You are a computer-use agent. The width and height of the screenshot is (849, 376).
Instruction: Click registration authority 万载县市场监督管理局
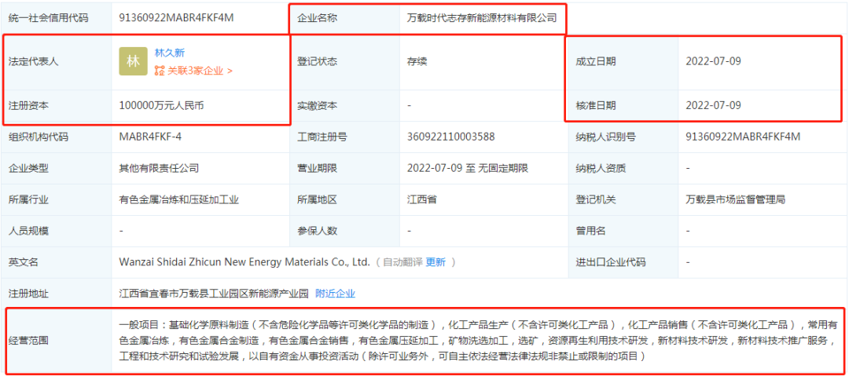tap(735, 199)
